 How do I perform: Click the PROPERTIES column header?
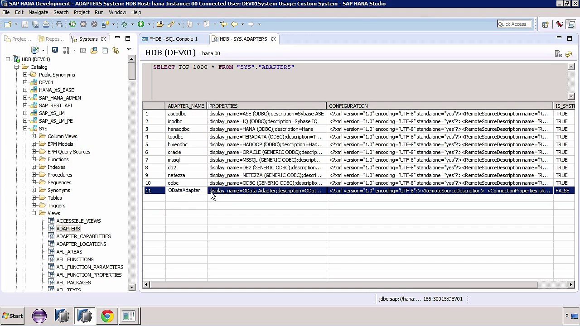[267, 106]
